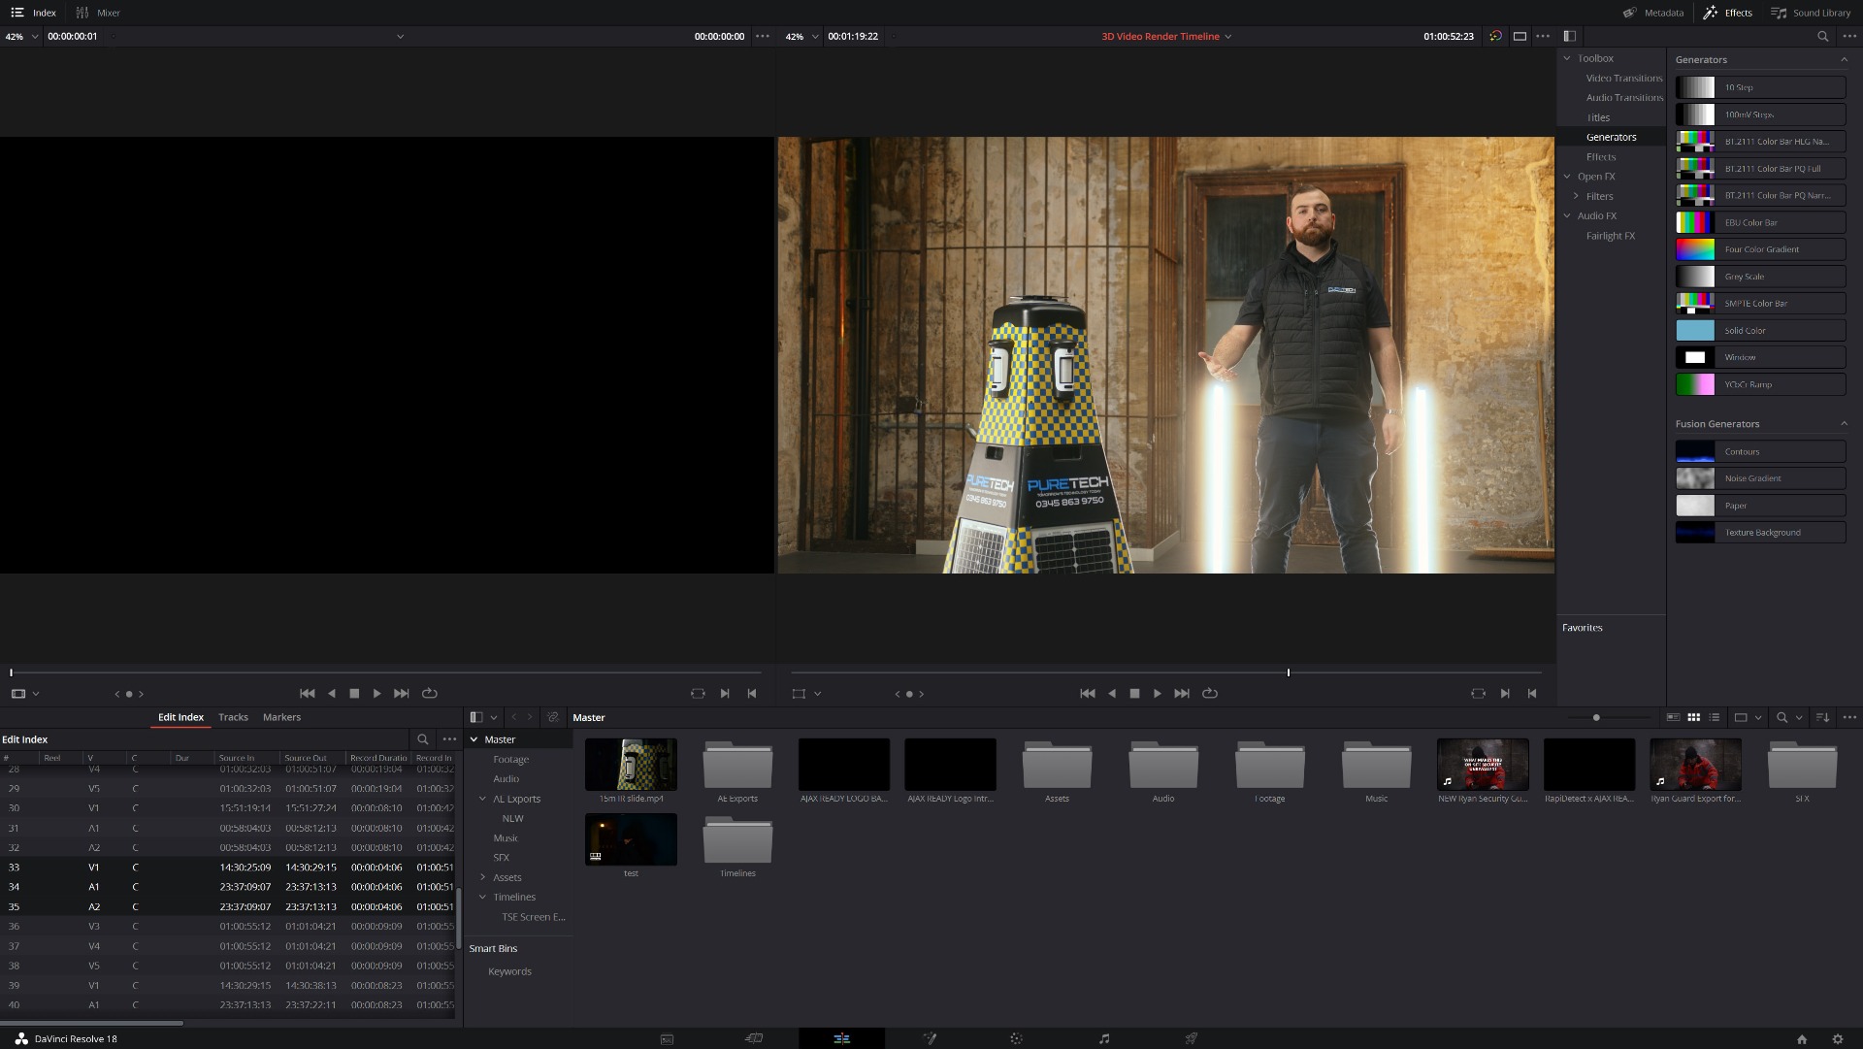Toggle Bypass Color Grades and Fusion effects
The height and width of the screenshot is (1049, 1863).
point(1496,36)
